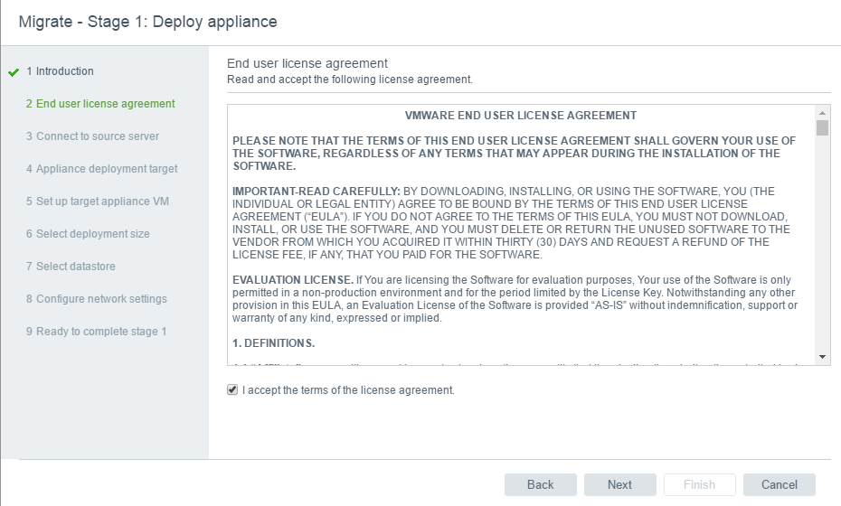The width and height of the screenshot is (841, 506).
Task: Select step 4 Appliance deployment target
Action: (x=101, y=169)
